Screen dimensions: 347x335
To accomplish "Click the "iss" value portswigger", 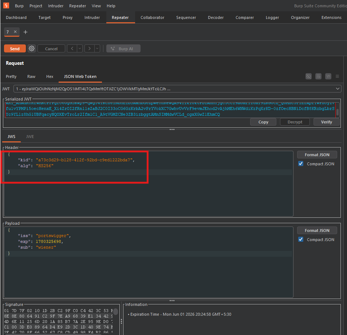I will point(52,236).
